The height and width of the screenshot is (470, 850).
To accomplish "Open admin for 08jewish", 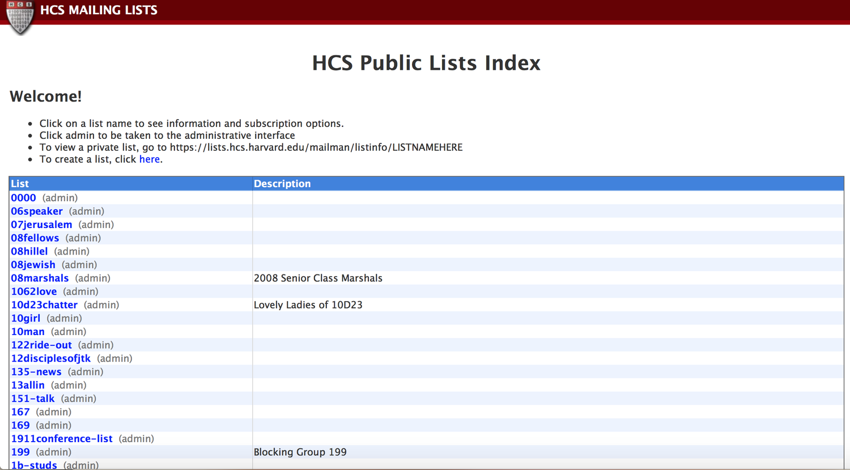I will [x=79, y=265].
